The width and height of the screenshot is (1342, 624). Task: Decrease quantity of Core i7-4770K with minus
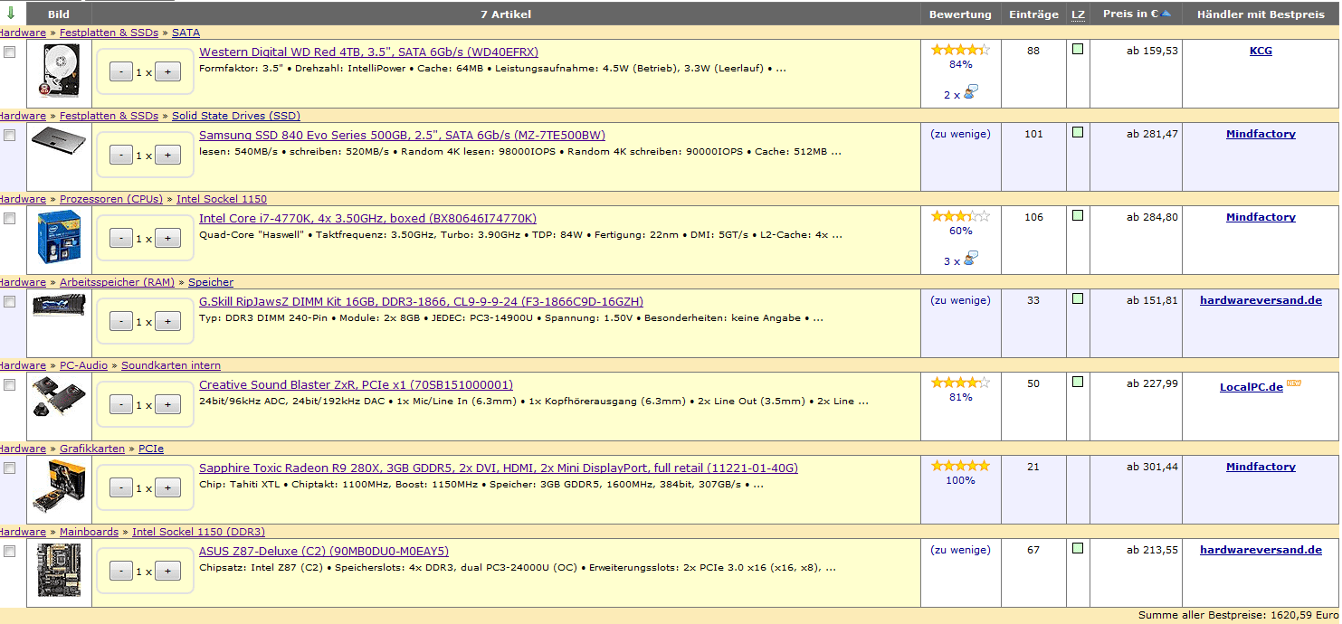click(x=121, y=239)
